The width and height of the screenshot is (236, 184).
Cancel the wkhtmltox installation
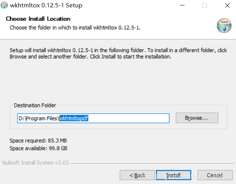tap(215, 175)
